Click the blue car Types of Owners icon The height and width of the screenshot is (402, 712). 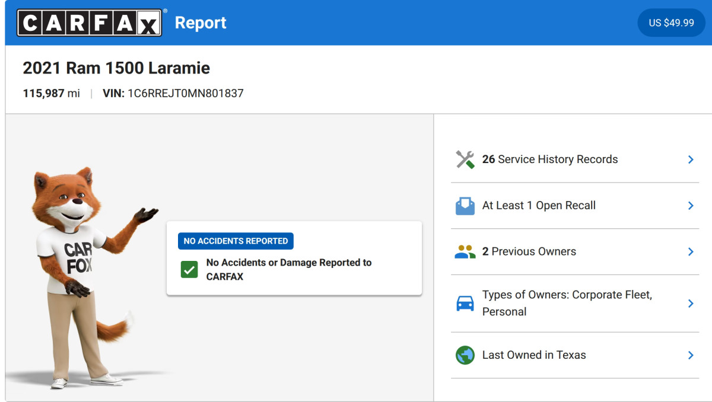coord(465,304)
